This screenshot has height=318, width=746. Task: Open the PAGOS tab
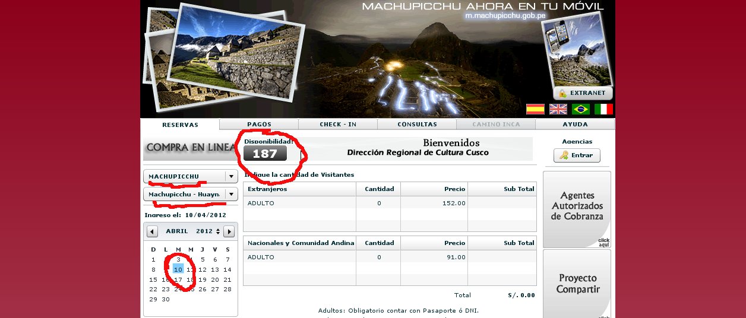[259, 125]
